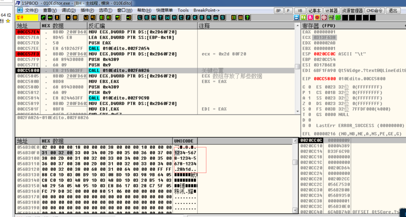The image size is (406, 217).
Task: Click the Restart program toolbar icon
Action: point(50,17)
